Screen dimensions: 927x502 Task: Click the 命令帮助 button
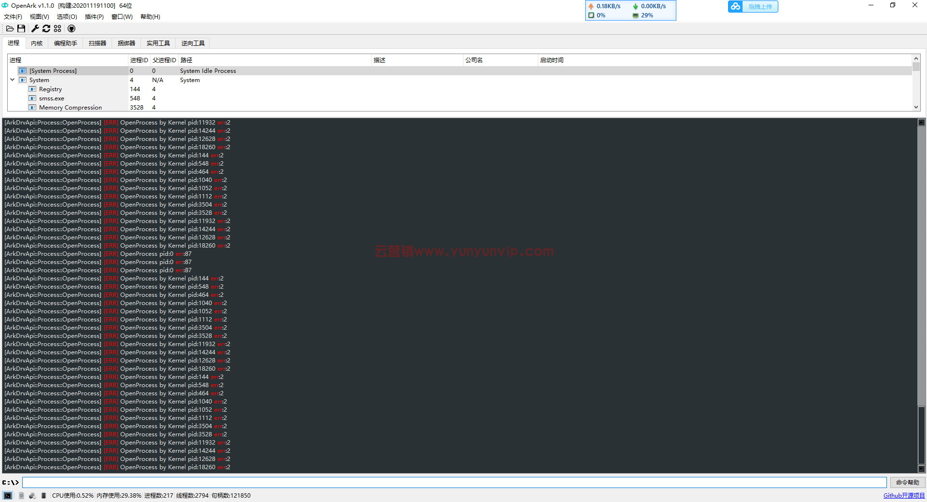[908, 483]
